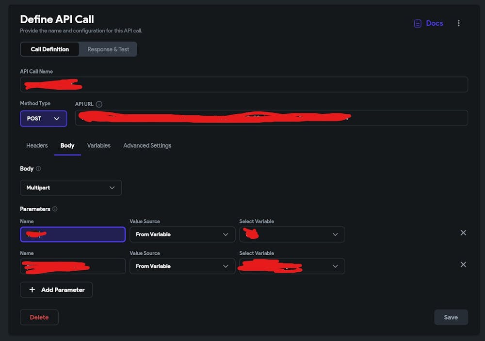Remove the second parameter row with X
This screenshot has width=485, height=341.
463,264
